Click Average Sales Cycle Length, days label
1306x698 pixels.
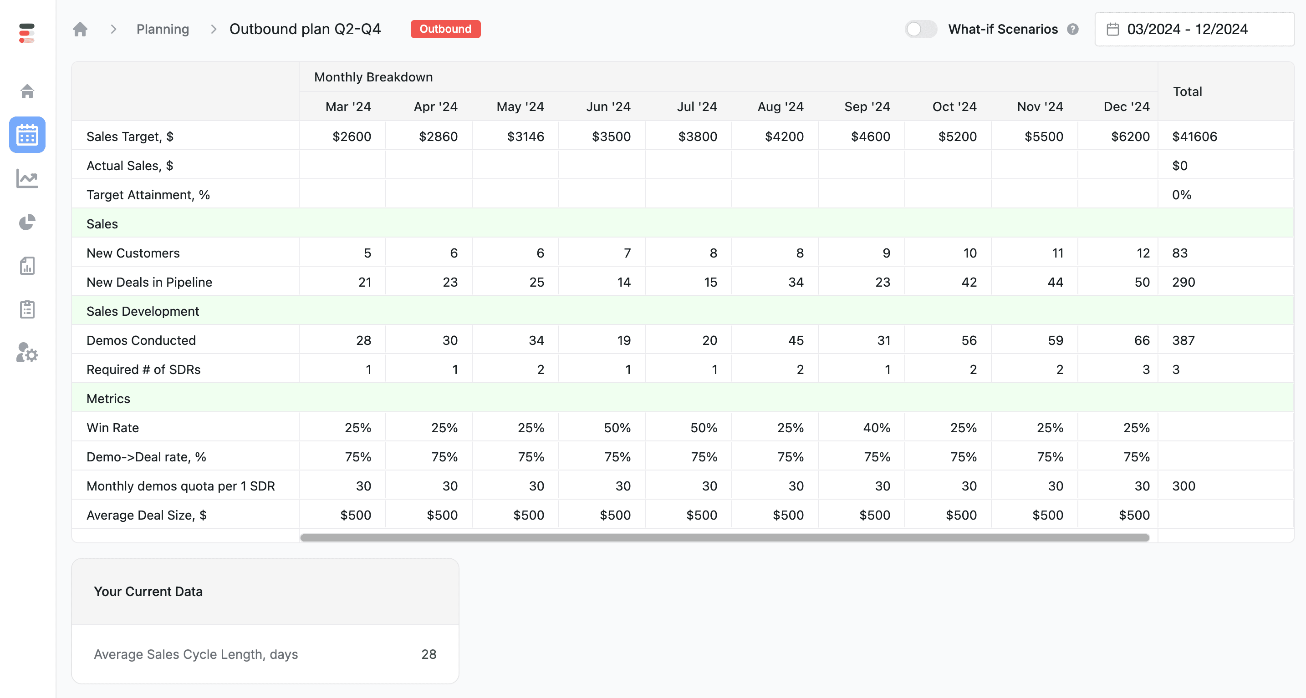point(196,654)
